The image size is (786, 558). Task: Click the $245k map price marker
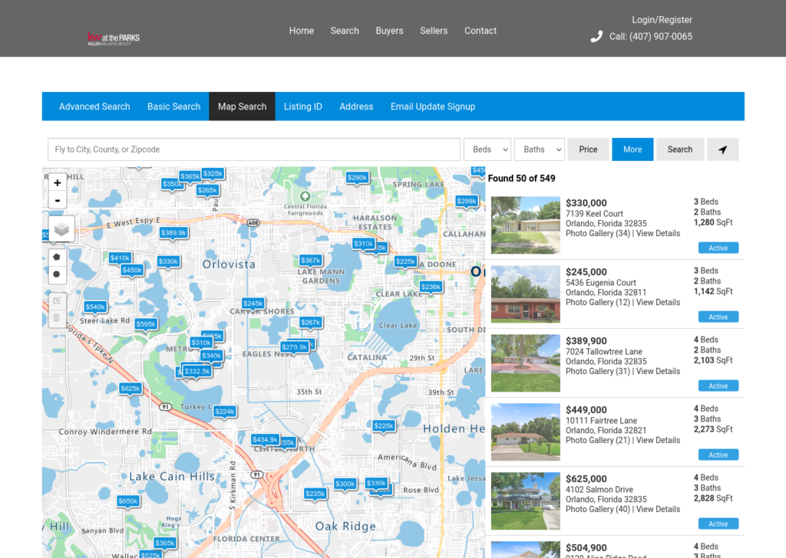tap(253, 304)
